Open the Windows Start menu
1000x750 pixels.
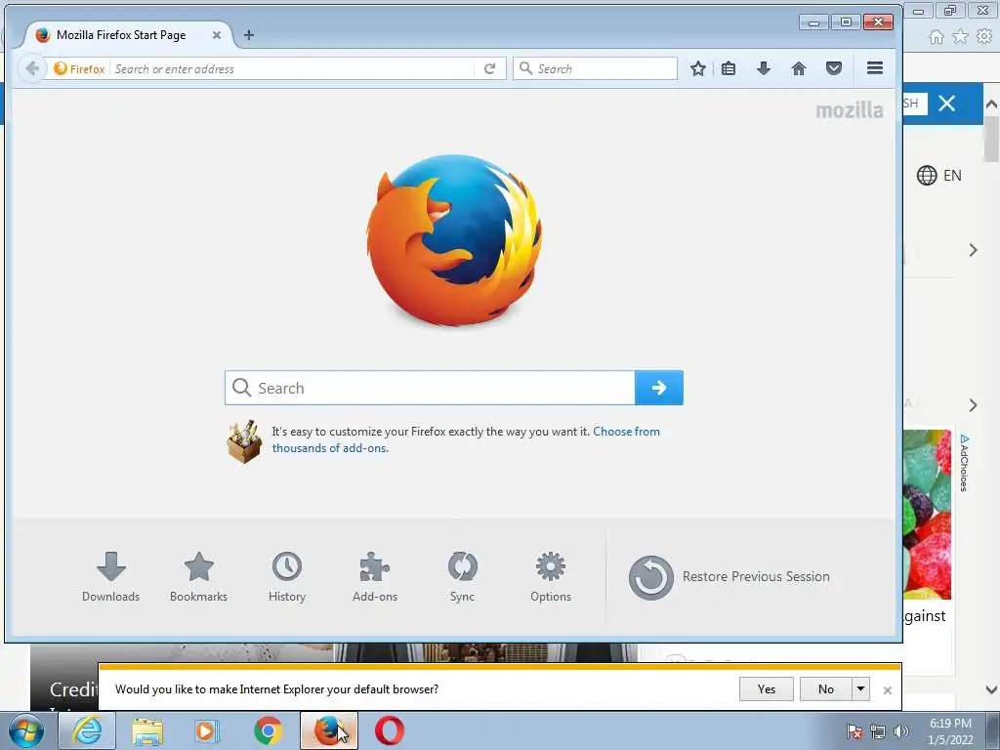pos(24,730)
